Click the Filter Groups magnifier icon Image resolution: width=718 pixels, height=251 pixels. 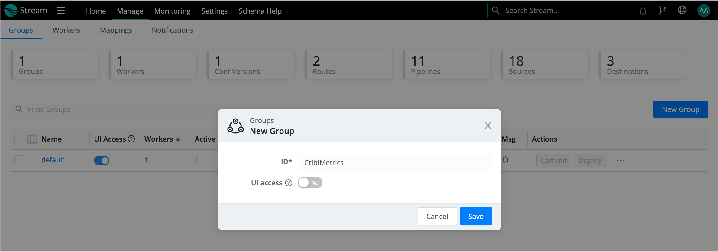[x=19, y=109]
